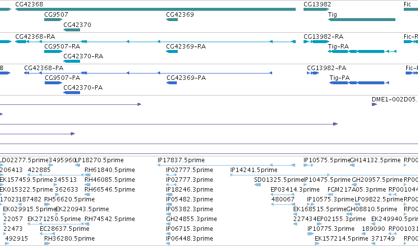The image size is (418, 246).
Task: Click the 422885 feature label
Action: pos(39,170)
